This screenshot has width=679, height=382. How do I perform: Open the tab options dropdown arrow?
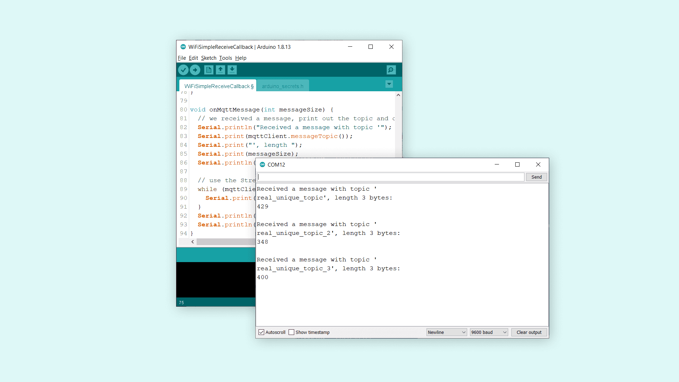click(x=389, y=84)
